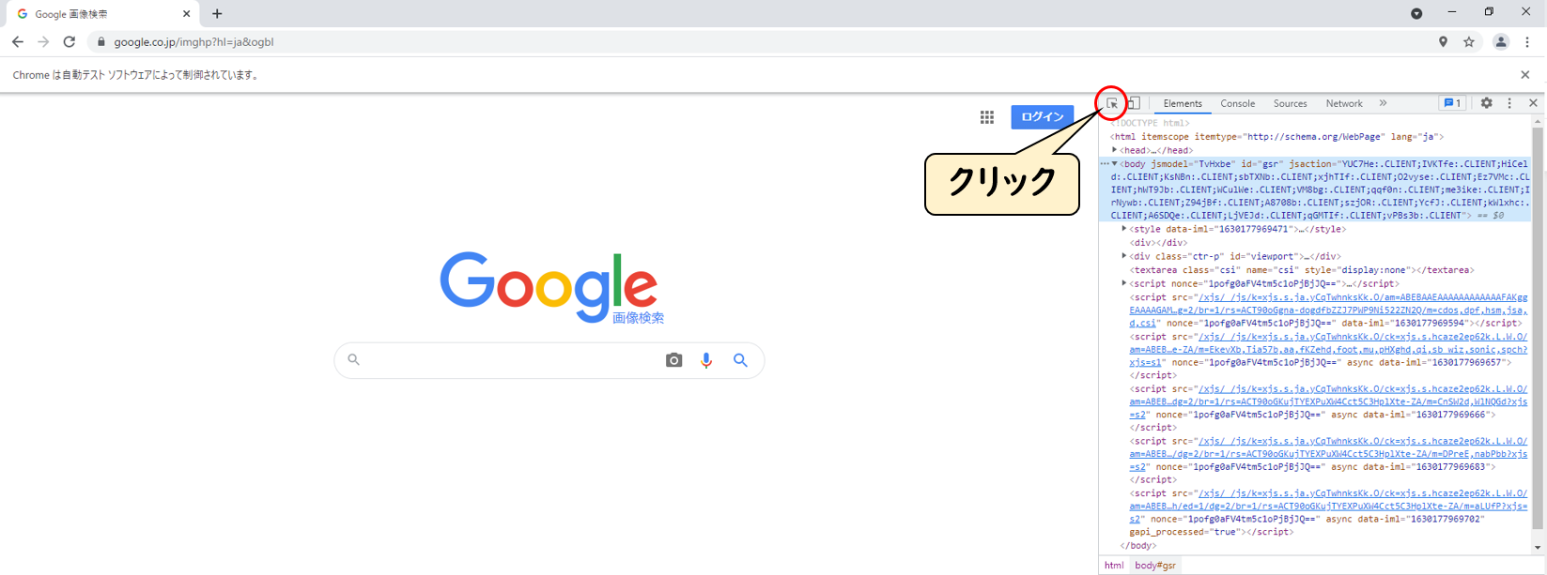Open the DevTools three-dot menu
Screen dimensions: 1547x575
(1509, 103)
